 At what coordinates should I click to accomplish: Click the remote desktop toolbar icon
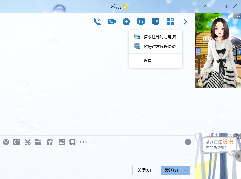click(156, 22)
